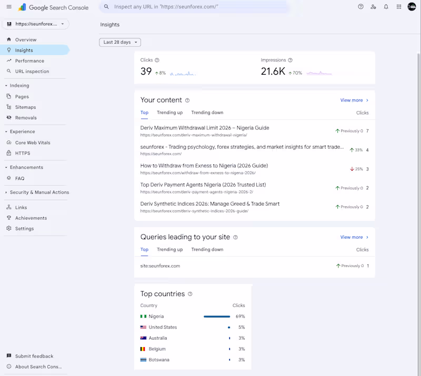Click the Performance trend icon

(9, 60)
